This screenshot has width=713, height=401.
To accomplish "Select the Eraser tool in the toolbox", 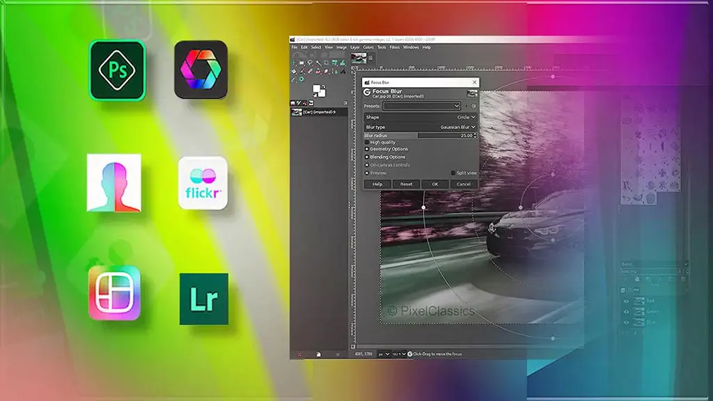I will 310,72.
